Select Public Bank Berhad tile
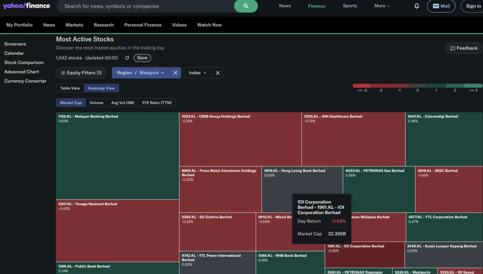483x274 pixels. [117, 268]
